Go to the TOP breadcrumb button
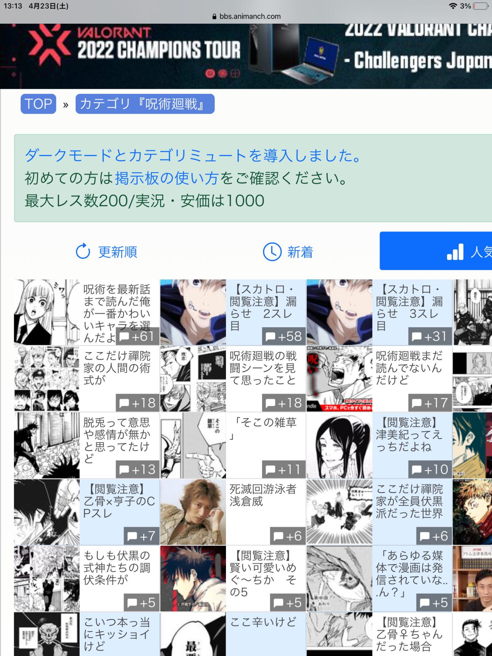The height and width of the screenshot is (656, 492). point(38,104)
